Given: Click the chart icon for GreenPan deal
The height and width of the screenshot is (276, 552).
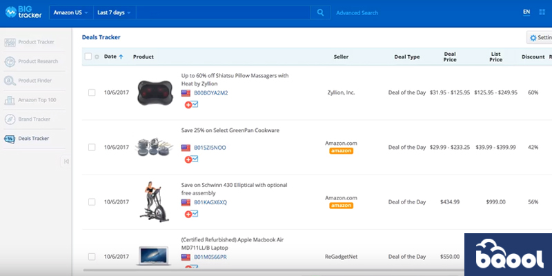Looking at the screenshot, I should (x=195, y=159).
